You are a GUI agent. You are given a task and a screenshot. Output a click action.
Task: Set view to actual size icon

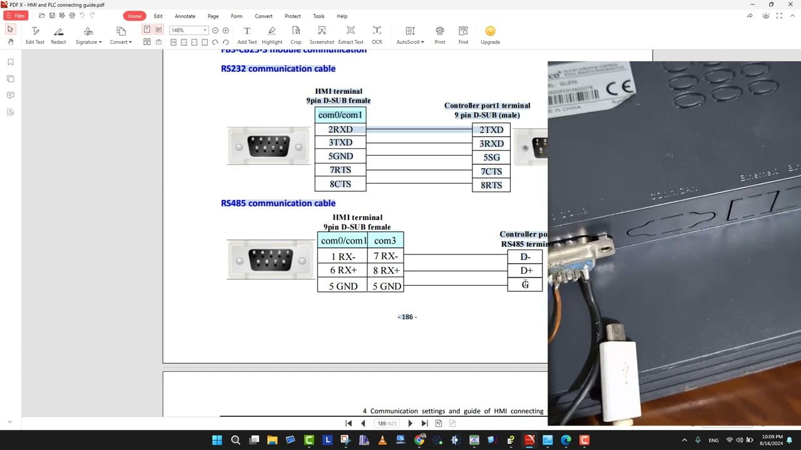point(173,42)
